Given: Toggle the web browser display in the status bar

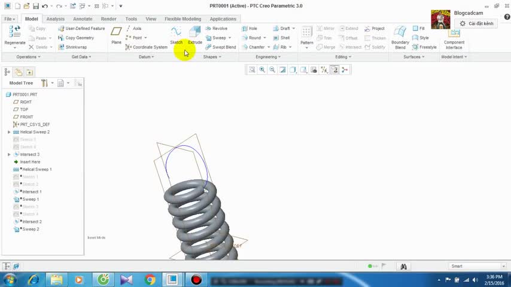Looking at the screenshot, I should (16, 267).
